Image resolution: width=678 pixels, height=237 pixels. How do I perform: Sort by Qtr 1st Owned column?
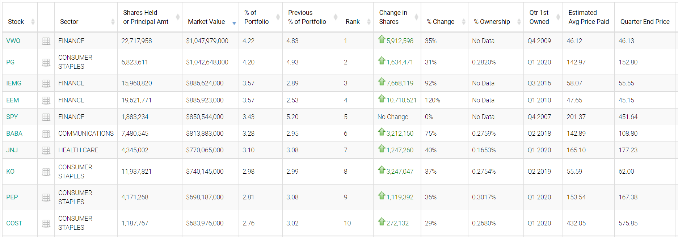point(543,17)
